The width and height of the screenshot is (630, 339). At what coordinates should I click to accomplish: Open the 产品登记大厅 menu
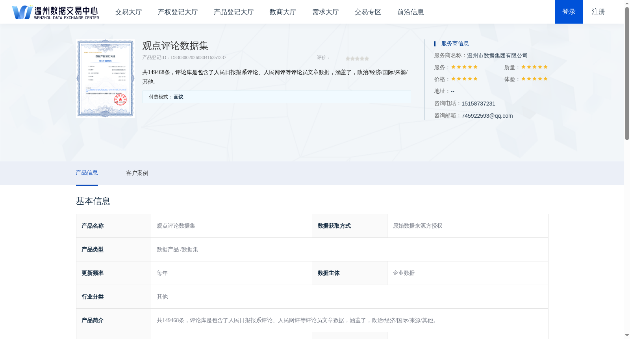[x=233, y=12]
